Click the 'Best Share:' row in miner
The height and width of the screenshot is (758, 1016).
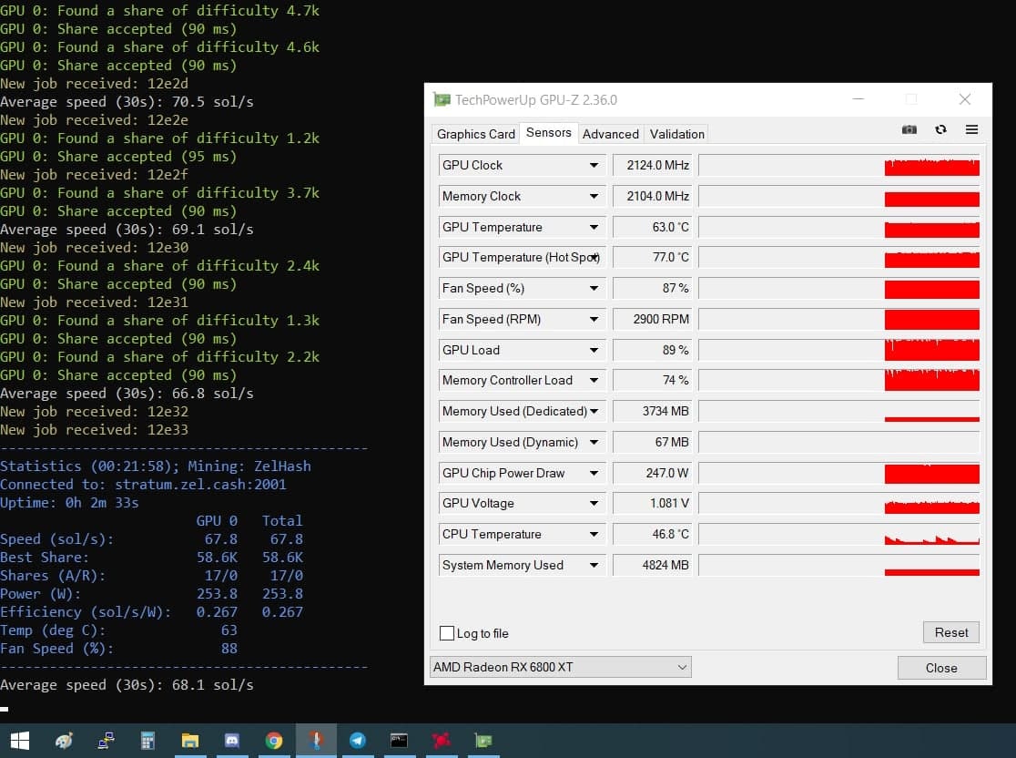(x=152, y=558)
